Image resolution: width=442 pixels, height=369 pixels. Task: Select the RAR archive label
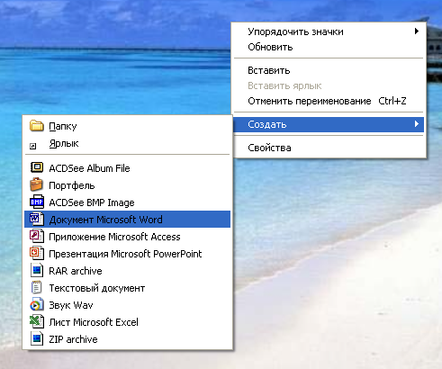coord(76,271)
